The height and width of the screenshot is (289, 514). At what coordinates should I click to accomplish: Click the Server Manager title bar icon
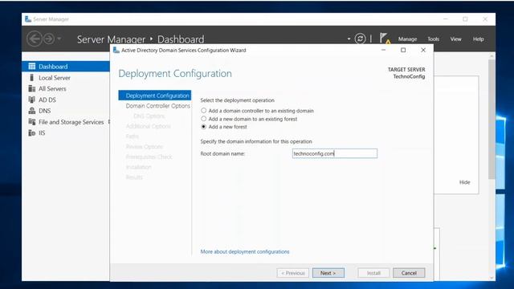[28, 19]
